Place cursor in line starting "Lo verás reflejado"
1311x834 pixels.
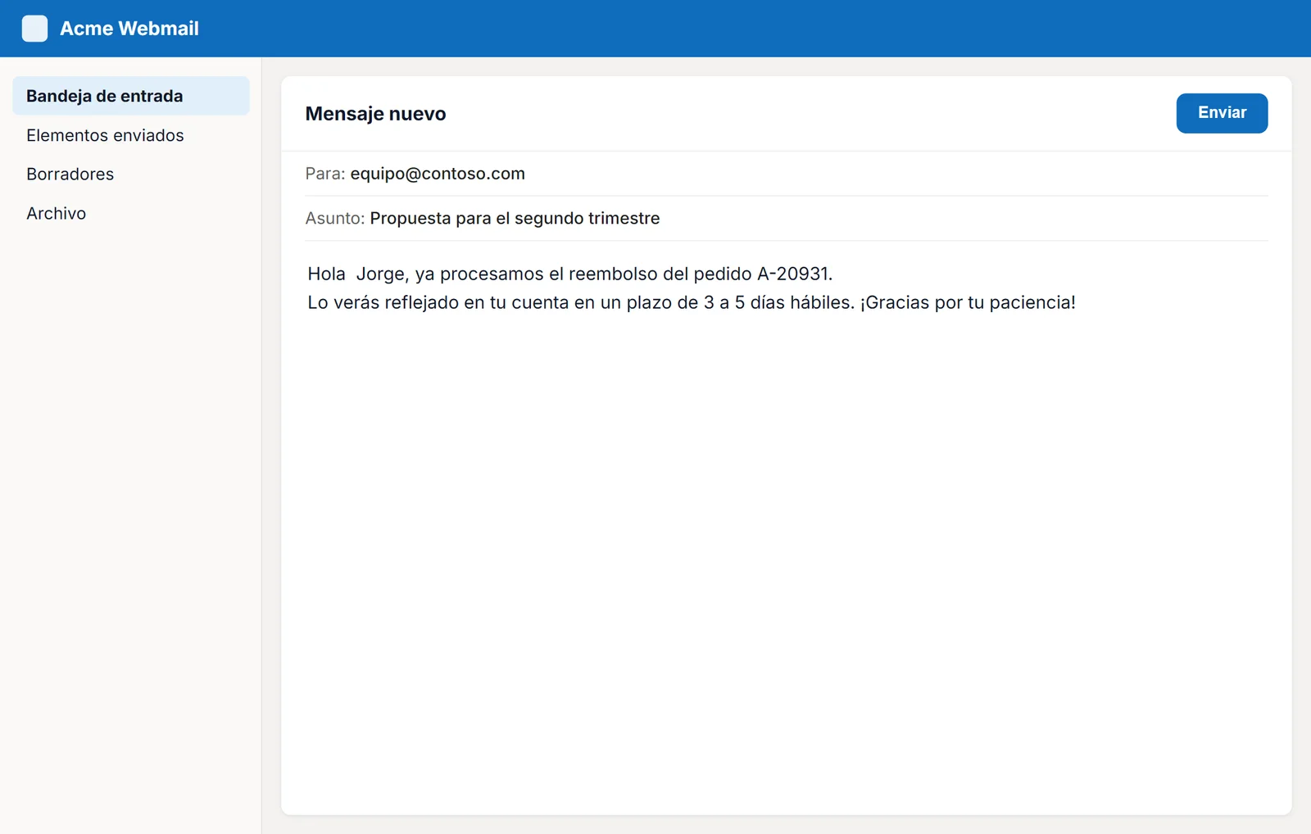(692, 302)
